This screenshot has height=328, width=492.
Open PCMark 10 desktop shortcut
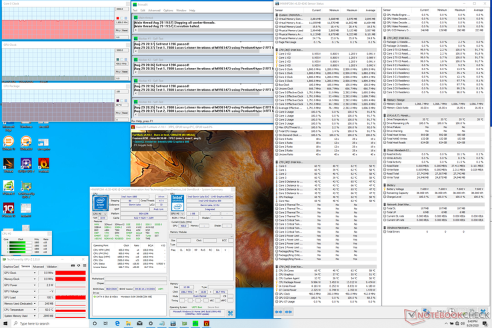[9, 210]
